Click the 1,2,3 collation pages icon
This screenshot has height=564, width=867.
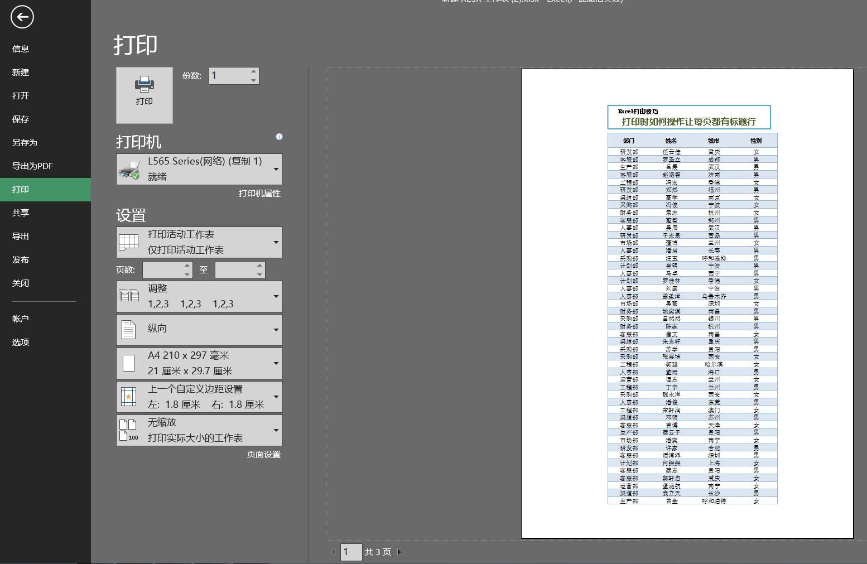[129, 296]
